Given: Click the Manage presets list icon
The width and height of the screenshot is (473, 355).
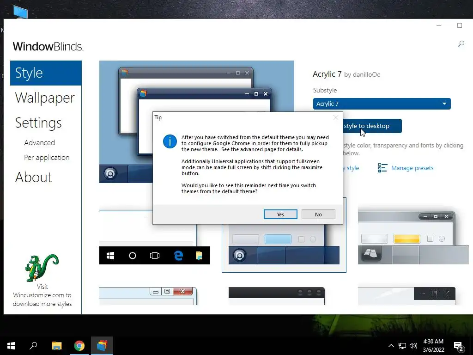Looking at the screenshot, I should [x=382, y=168].
